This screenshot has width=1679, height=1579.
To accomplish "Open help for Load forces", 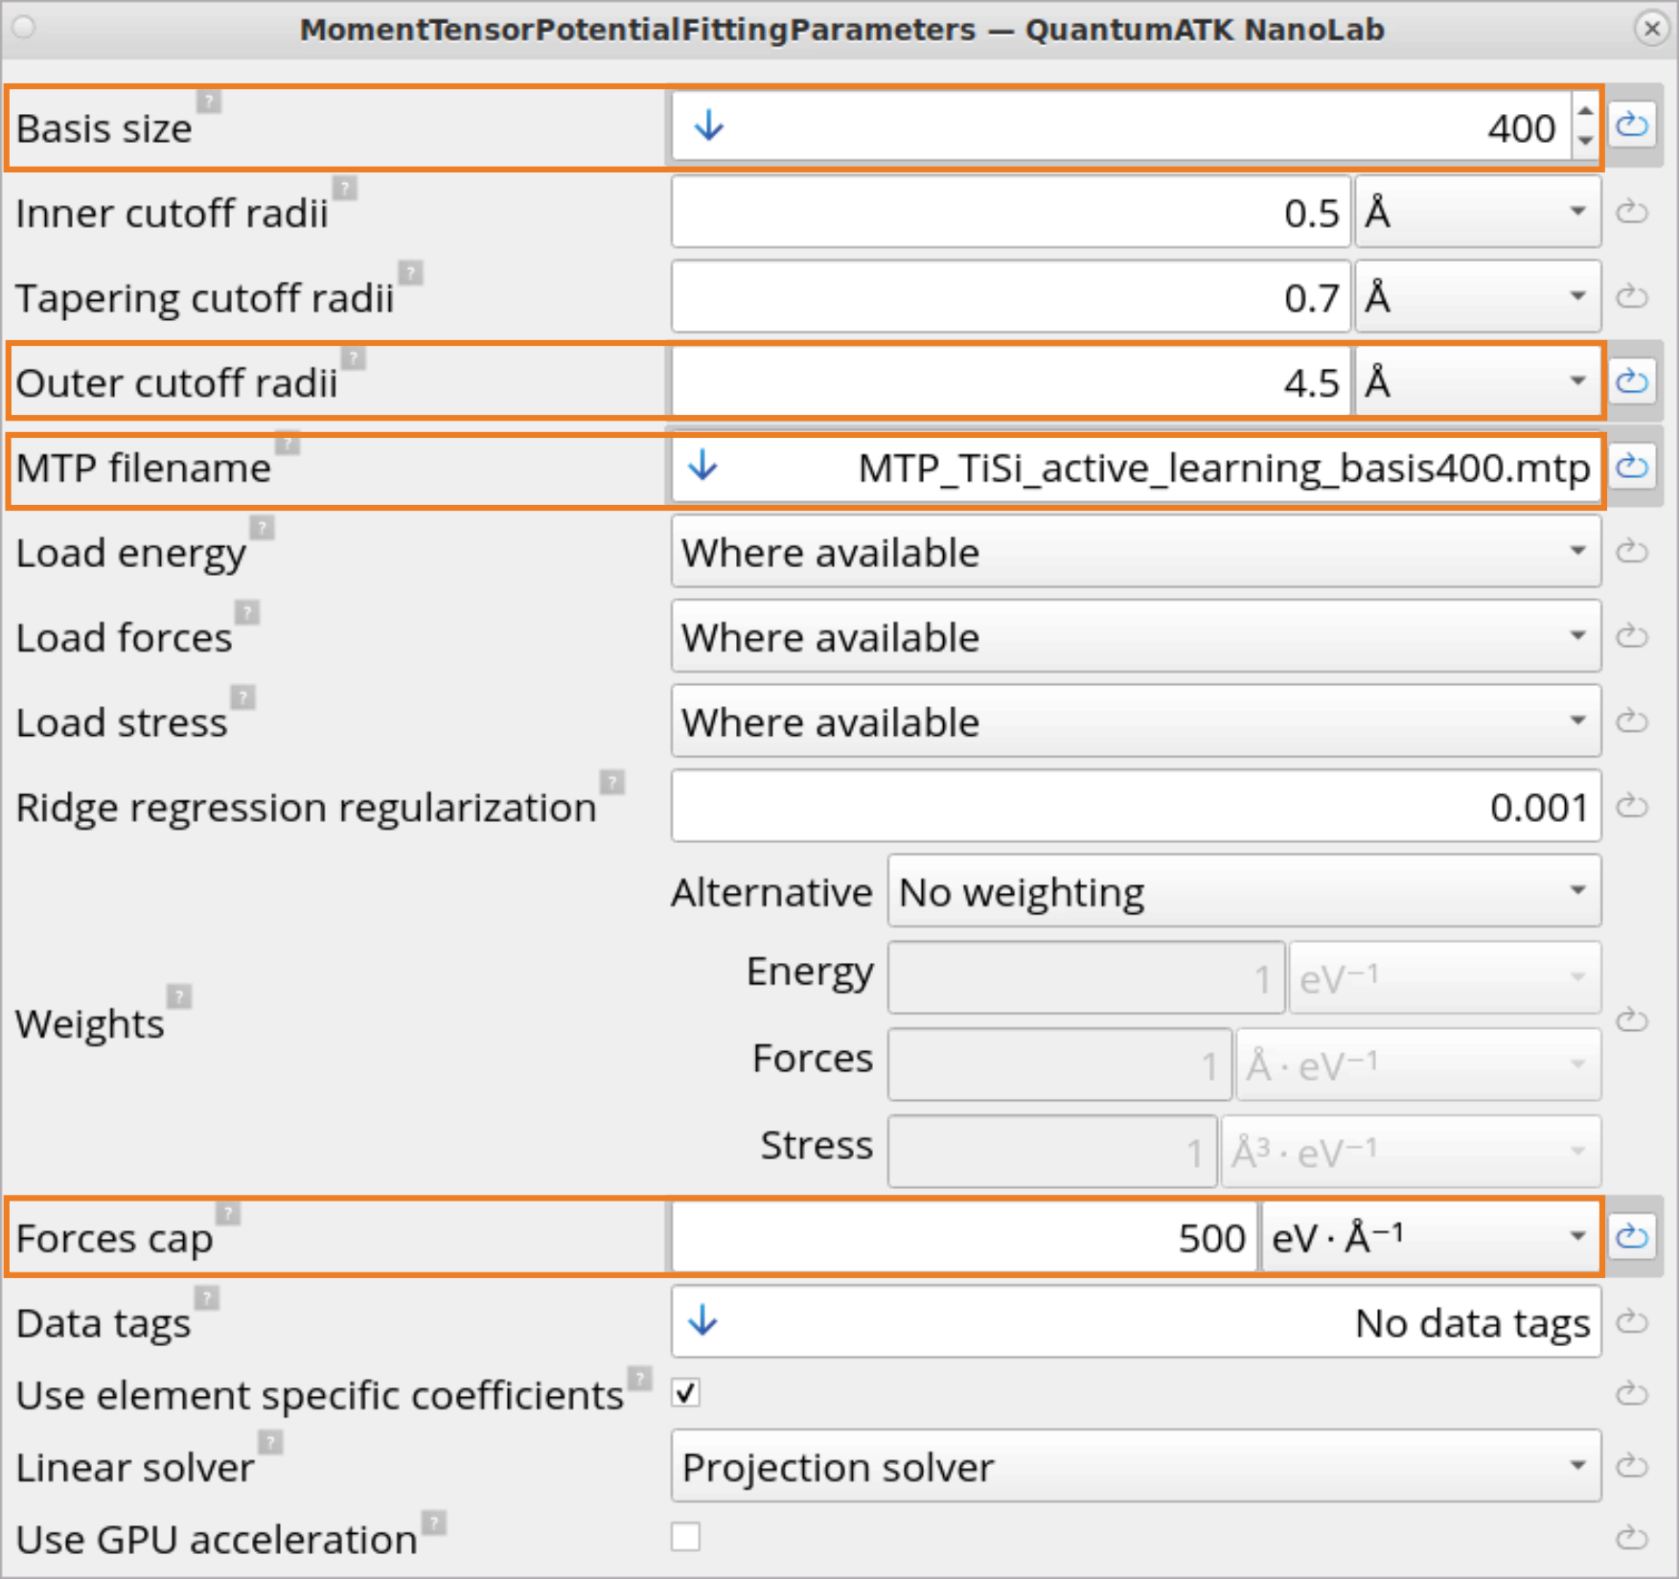I will (247, 612).
